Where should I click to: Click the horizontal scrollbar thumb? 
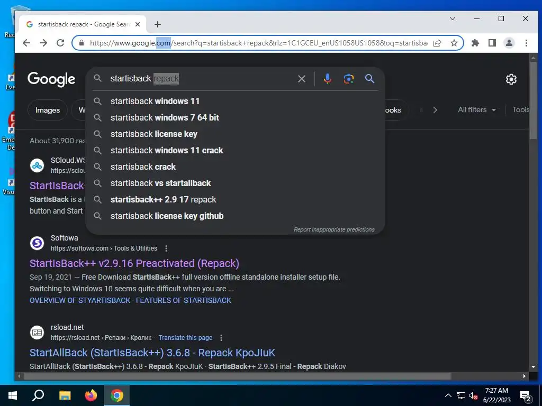[x=237, y=376]
